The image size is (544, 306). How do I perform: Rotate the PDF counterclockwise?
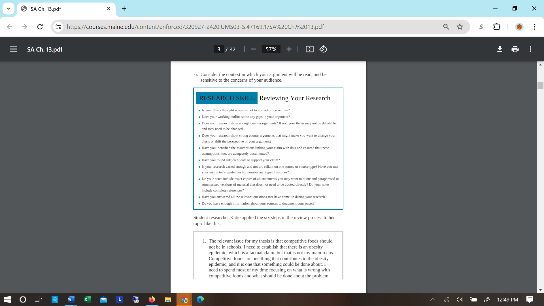point(323,49)
